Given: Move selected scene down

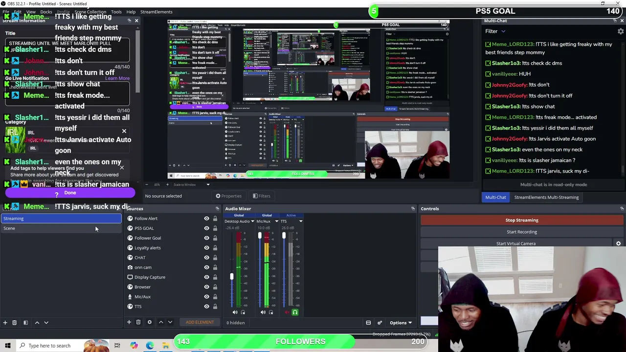Looking at the screenshot, I should pyautogui.click(x=46, y=323).
